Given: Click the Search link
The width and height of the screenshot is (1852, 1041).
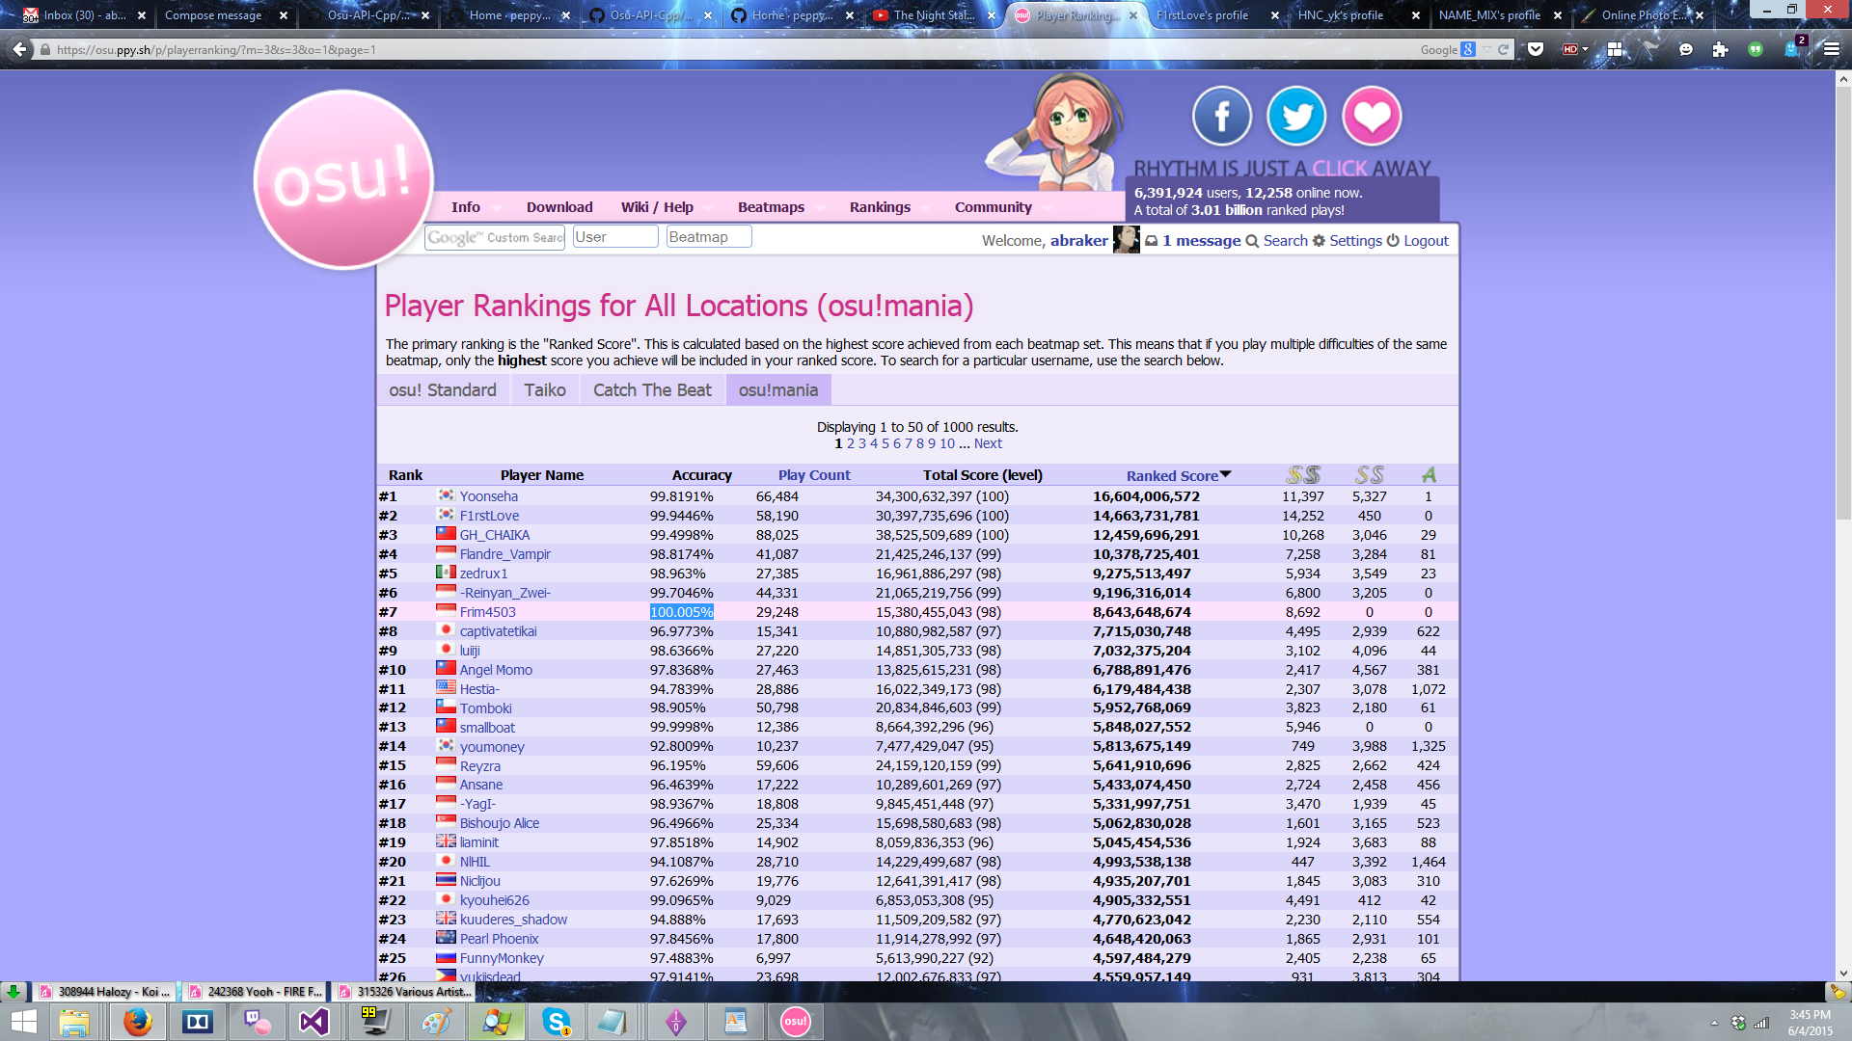Looking at the screenshot, I should pyautogui.click(x=1285, y=241).
